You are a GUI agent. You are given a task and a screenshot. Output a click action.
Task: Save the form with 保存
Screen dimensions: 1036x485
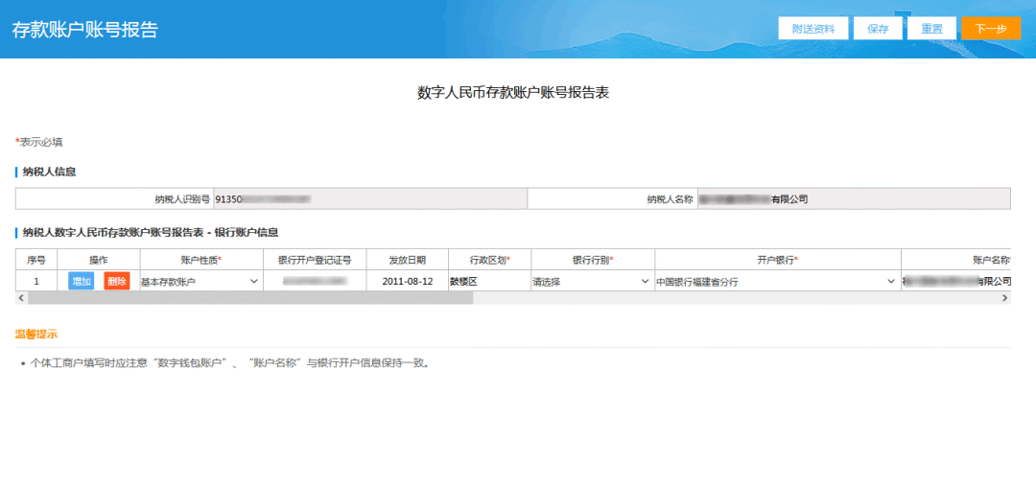click(878, 29)
